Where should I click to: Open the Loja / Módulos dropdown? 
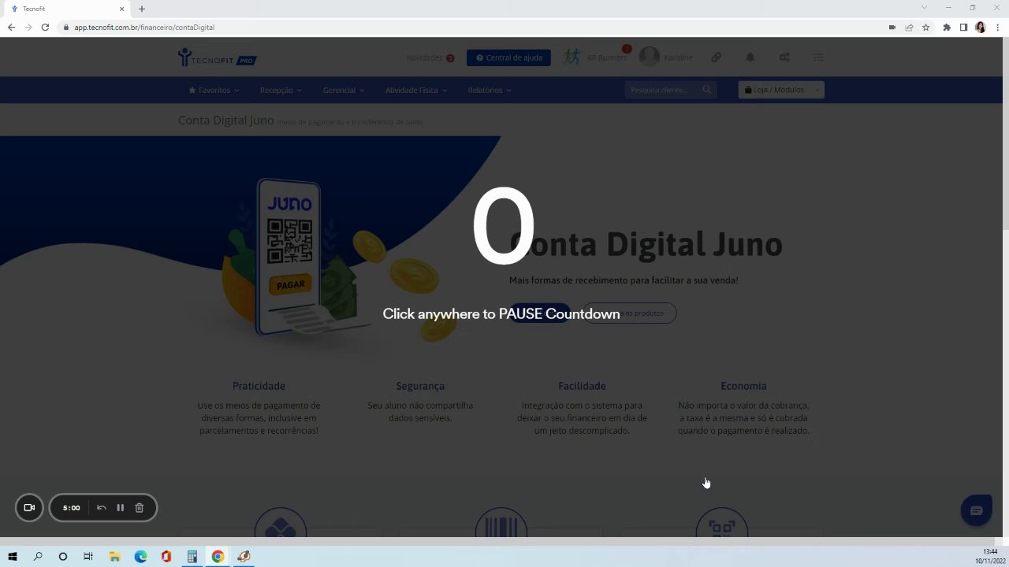pos(781,90)
